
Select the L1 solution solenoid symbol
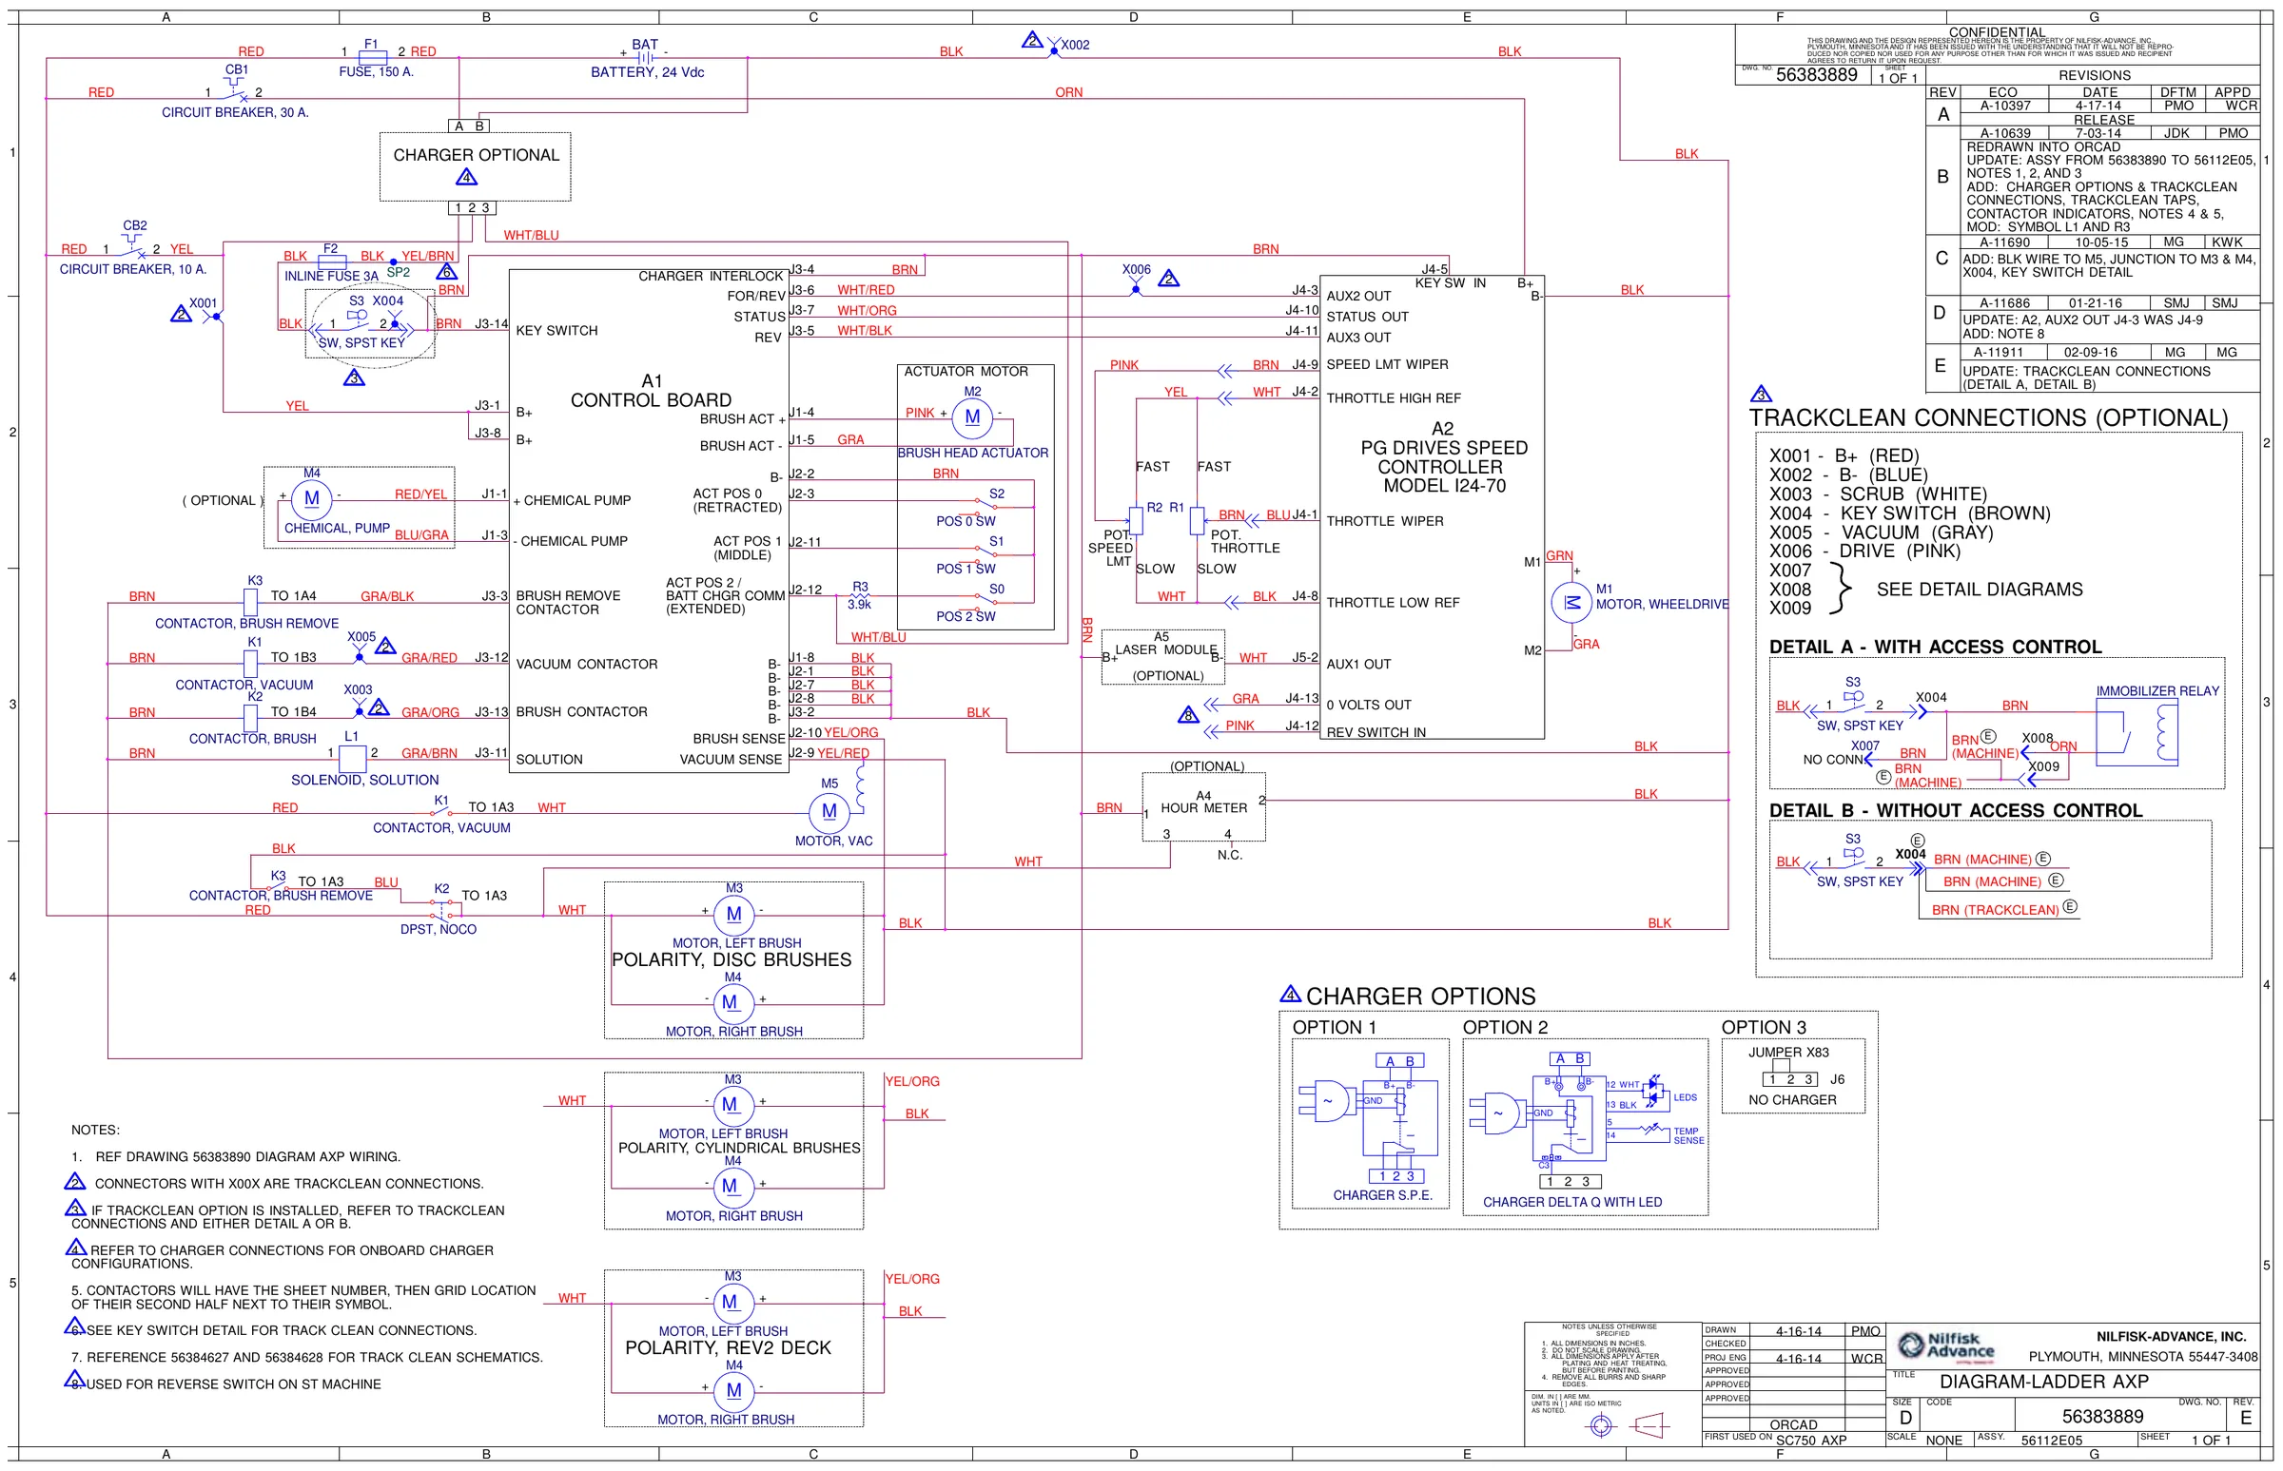click(x=353, y=759)
